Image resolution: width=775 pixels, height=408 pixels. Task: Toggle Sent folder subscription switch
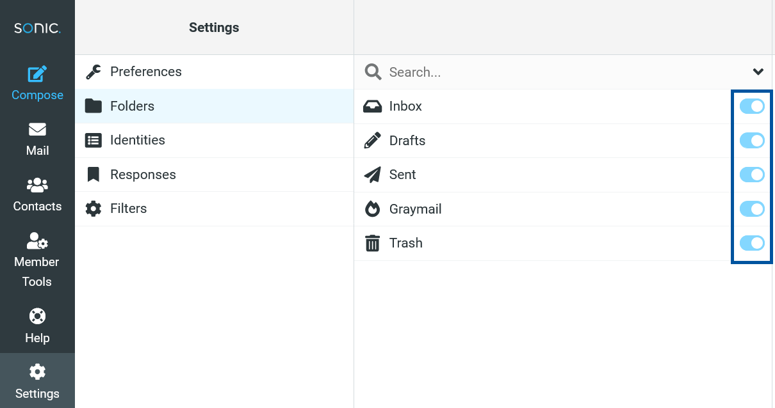pos(752,175)
